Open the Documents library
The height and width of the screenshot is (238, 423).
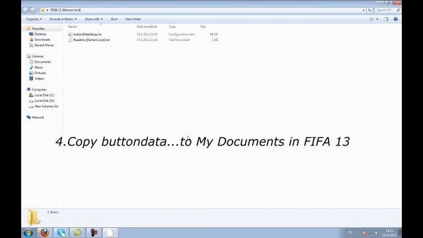click(42, 62)
